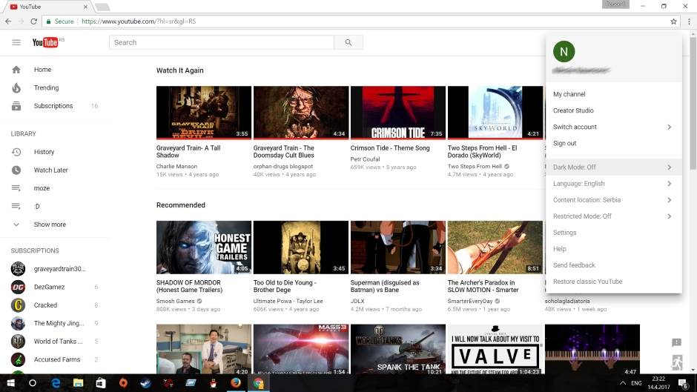Open Language: English submenu
Image resolution: width=697 pixels, height=392 pixels.
613,184
